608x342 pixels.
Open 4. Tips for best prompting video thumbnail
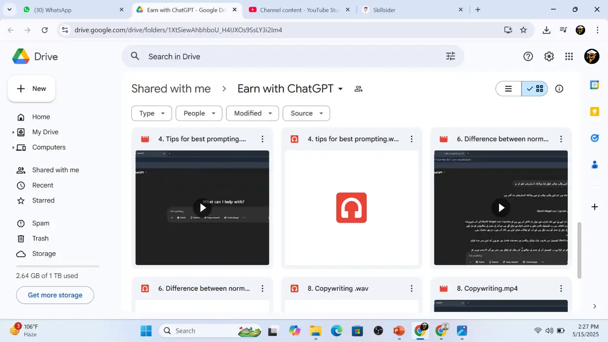202,208
